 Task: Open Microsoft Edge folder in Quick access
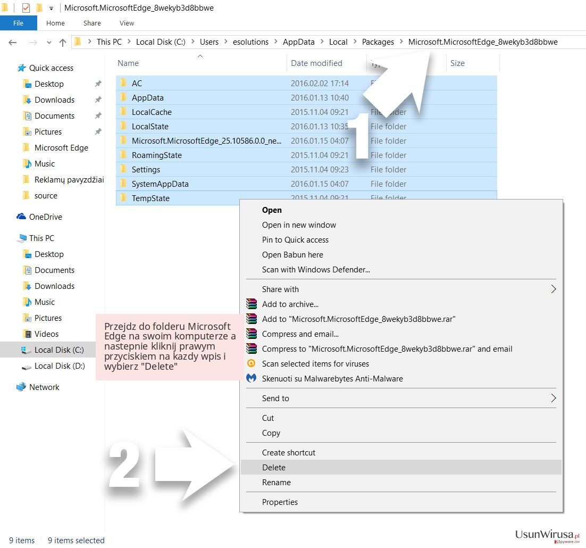pos(61,148)
